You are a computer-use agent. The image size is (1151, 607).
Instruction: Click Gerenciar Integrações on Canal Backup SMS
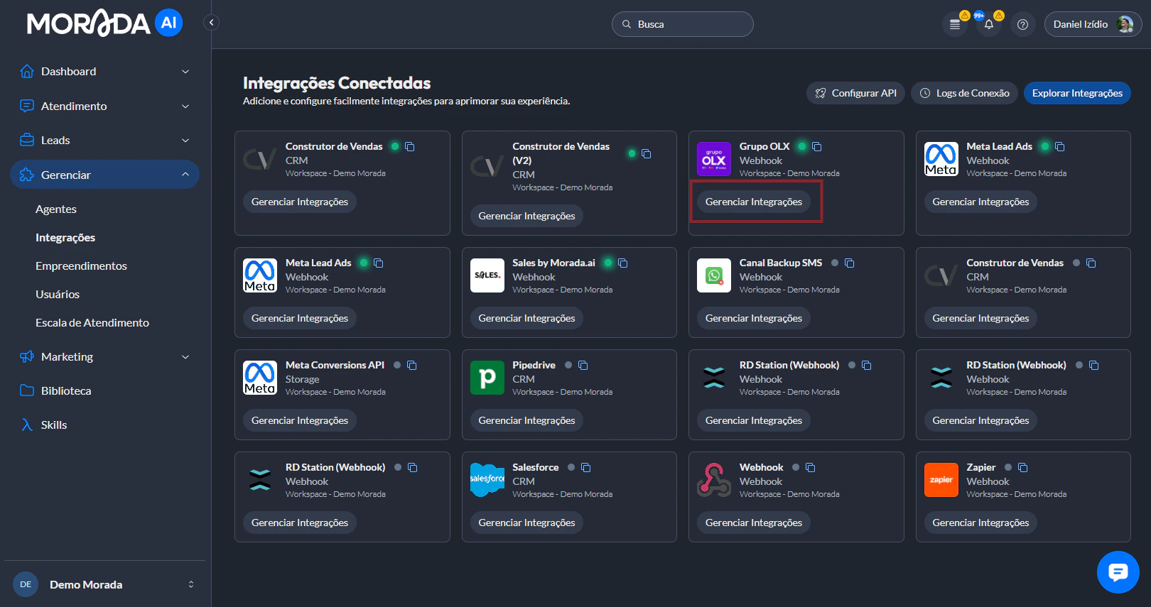(x=754, y=318)
